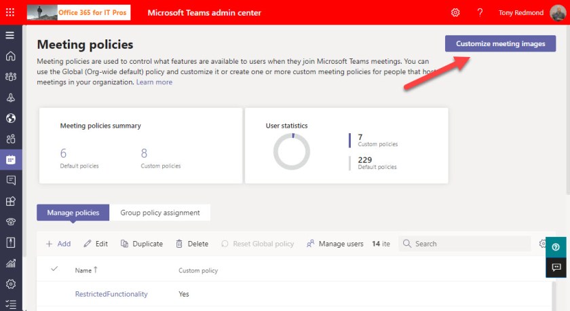Image resolution: width=570 pixels, height=311 pixels.
Task: Open the settings gear in top header
Action: tap(455, 13)
